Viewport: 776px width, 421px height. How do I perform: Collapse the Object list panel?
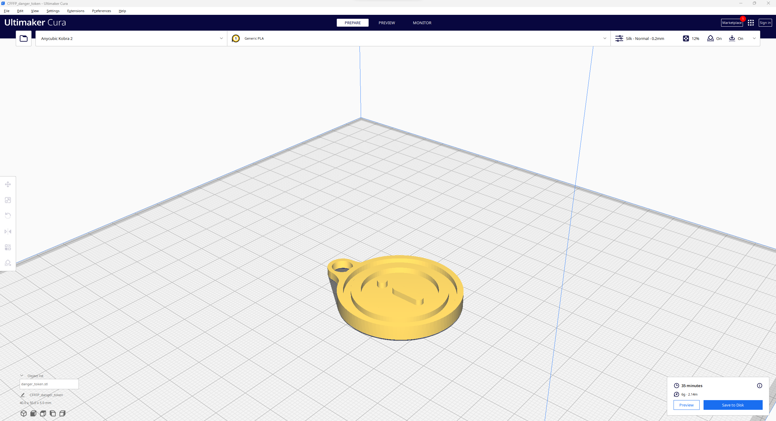(22, 376)
